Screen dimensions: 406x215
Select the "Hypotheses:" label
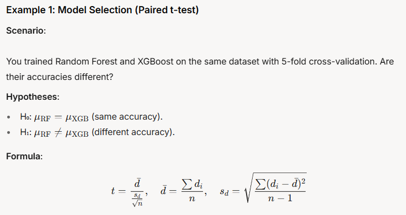pos(33,97)
